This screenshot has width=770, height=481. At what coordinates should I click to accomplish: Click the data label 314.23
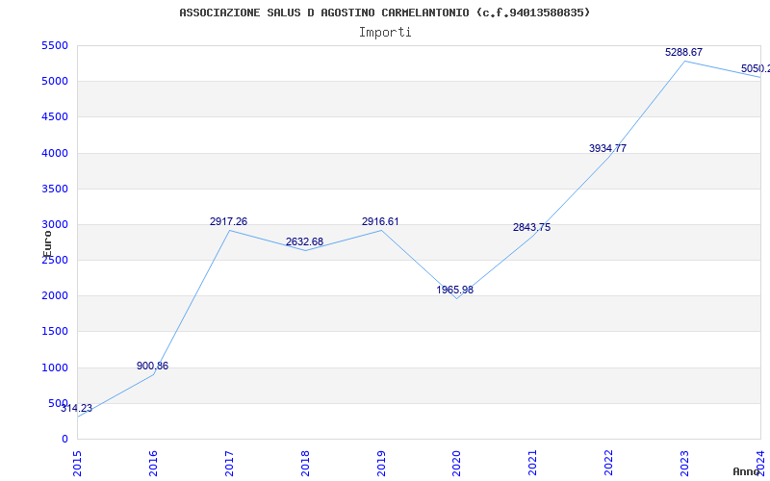click(77, 408)
